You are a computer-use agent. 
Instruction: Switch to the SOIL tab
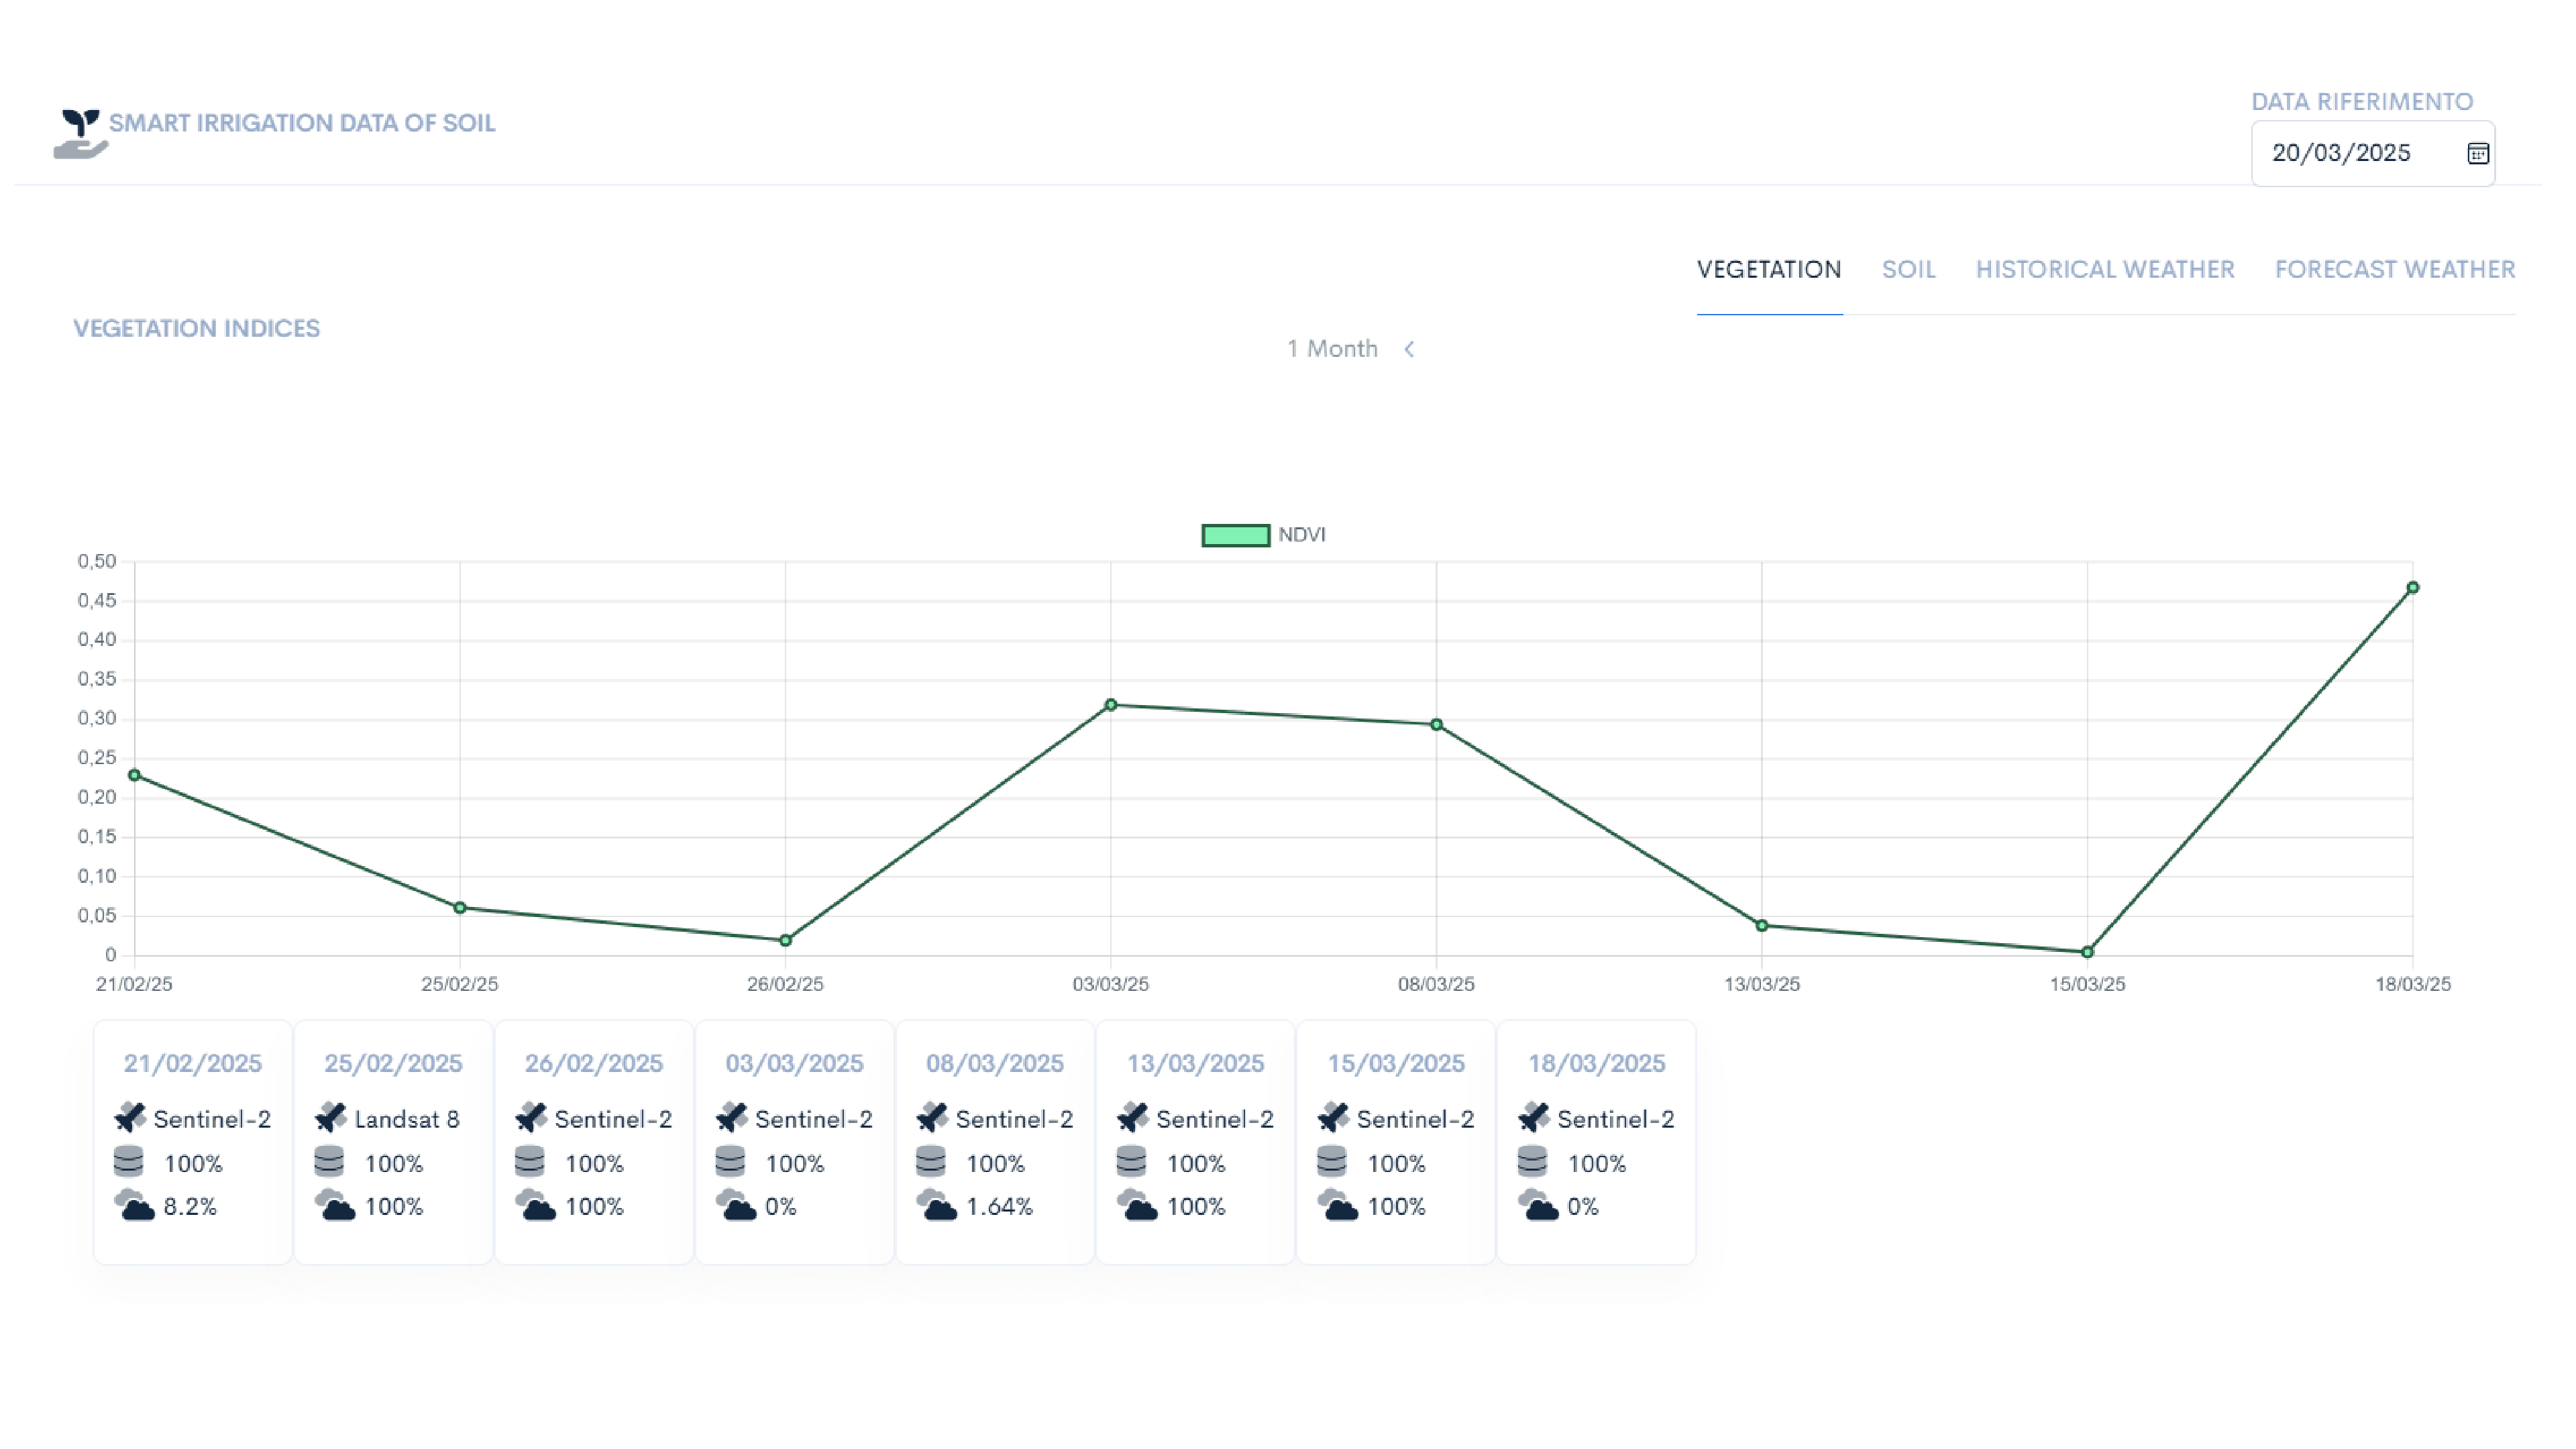point(1908,270)
